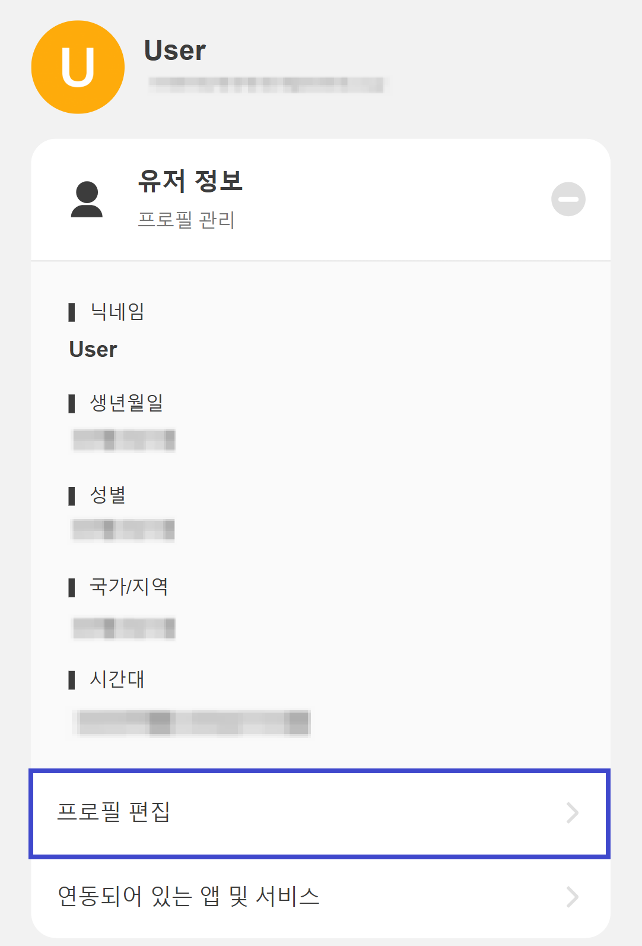Click the 생년월일 birthdate value
This screenshot has height=946, width=642.
(123, 440)
